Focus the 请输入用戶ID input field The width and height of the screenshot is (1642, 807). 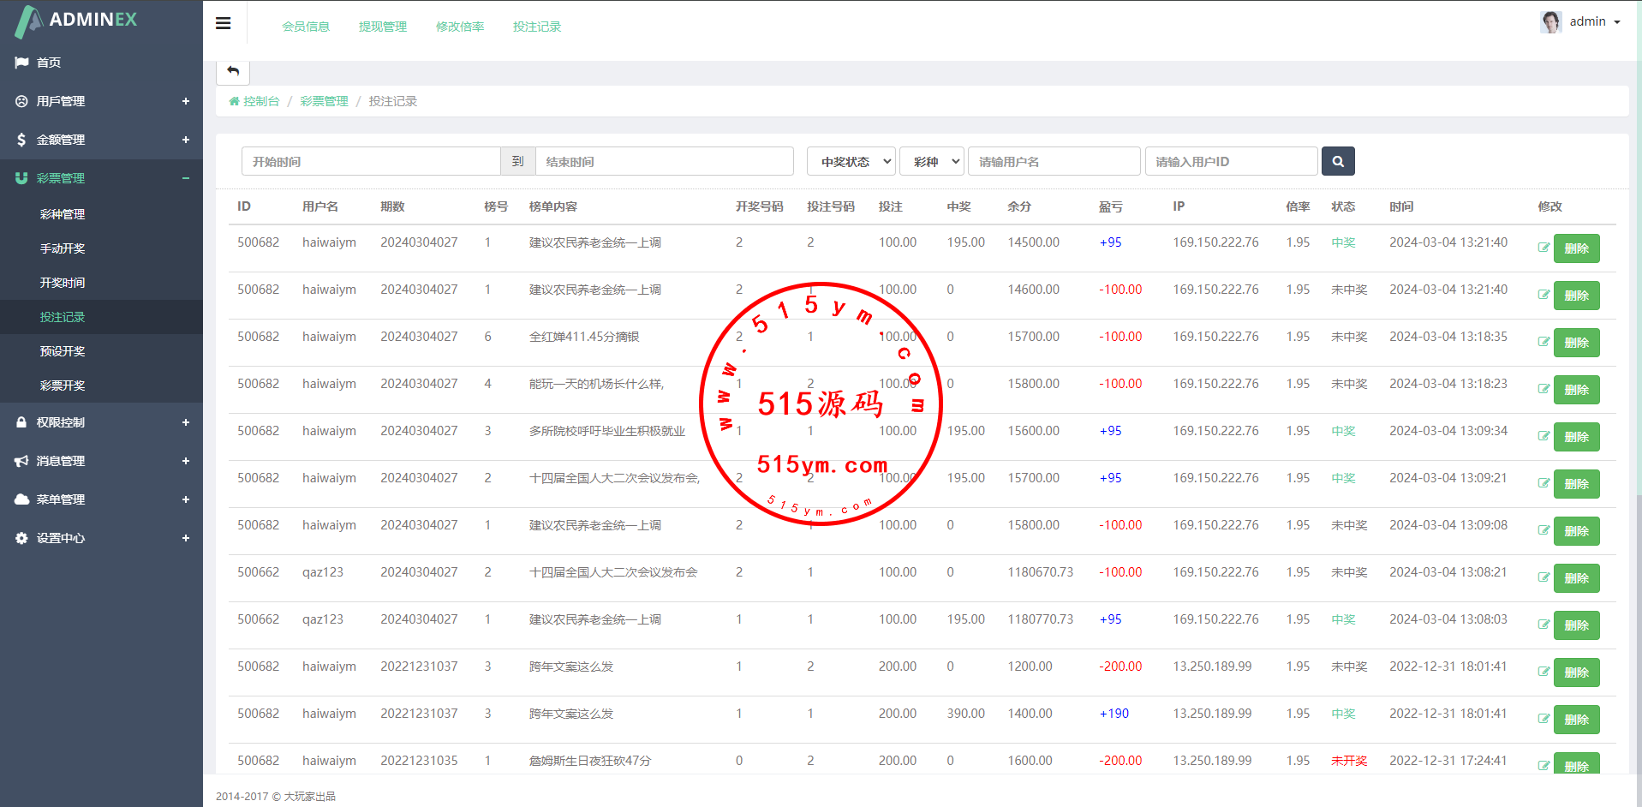coord(1231,161)
